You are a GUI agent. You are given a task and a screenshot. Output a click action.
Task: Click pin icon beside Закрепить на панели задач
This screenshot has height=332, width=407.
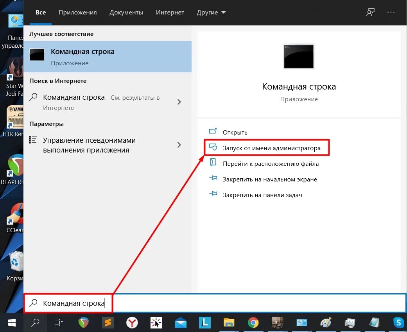point(213,194)
